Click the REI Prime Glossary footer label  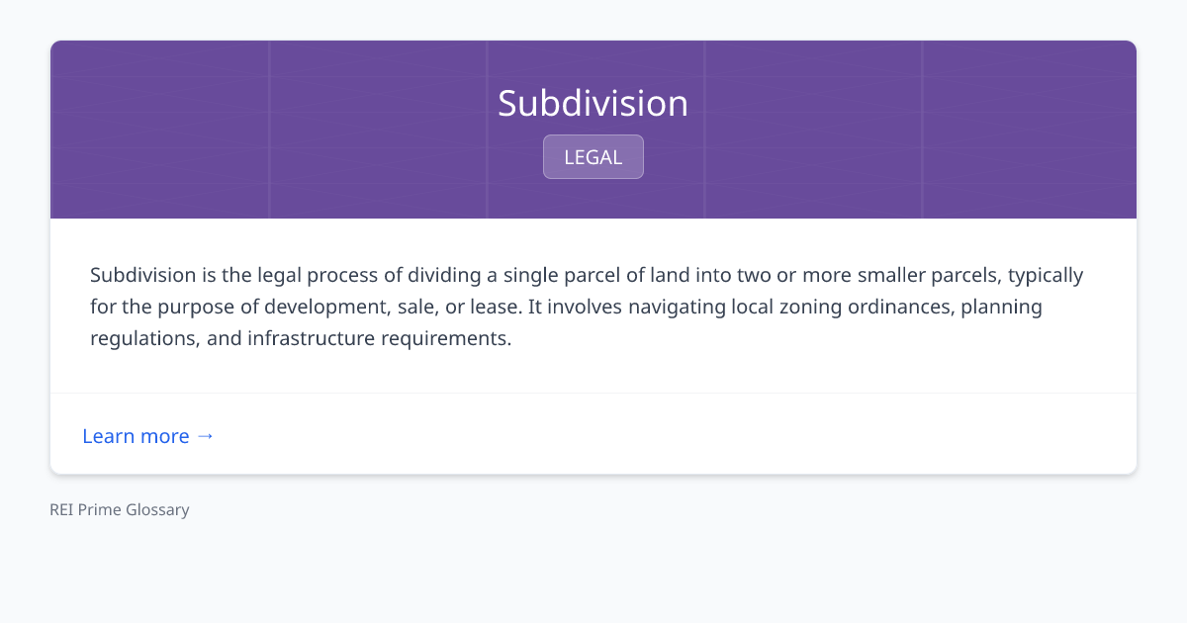point(119,509)
